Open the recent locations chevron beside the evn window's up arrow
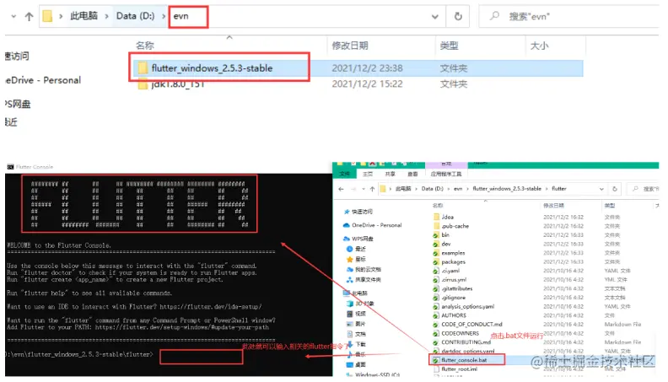The image size is (668, 382). click(13, 17)
